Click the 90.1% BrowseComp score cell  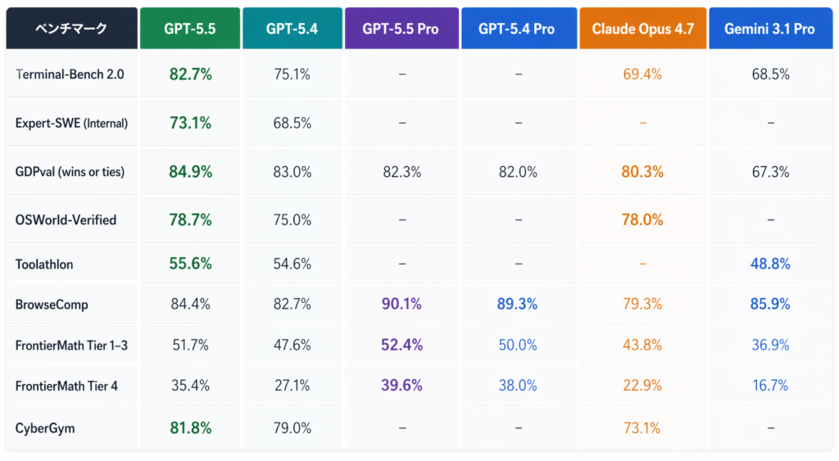401,305
